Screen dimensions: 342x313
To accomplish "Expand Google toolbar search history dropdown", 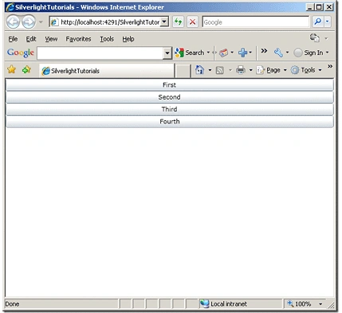I will [167, 53].
